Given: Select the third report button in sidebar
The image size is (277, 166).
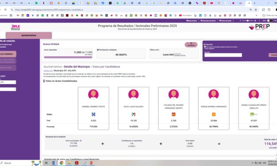Looking at the screenshot, I should [8, 68].
